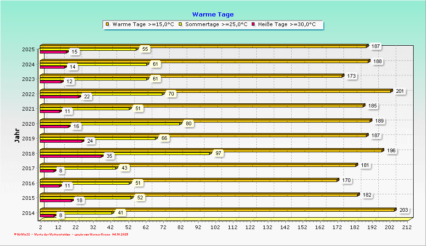Click the 212 tick on horizontal axis
The image size is (426, 246).
[x=407, y=227]
